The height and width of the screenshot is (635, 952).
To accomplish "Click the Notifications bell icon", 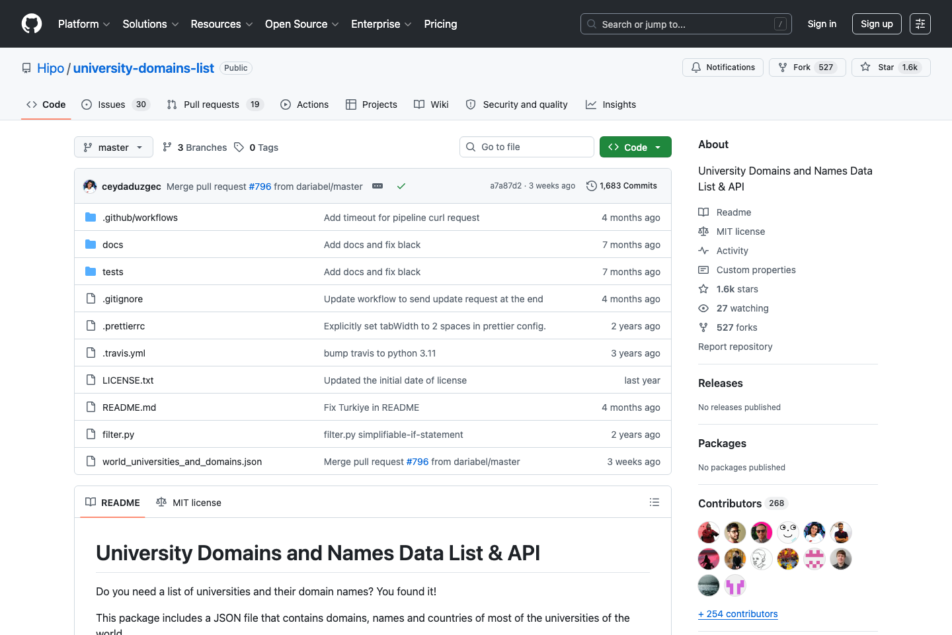I will point(695,67).
